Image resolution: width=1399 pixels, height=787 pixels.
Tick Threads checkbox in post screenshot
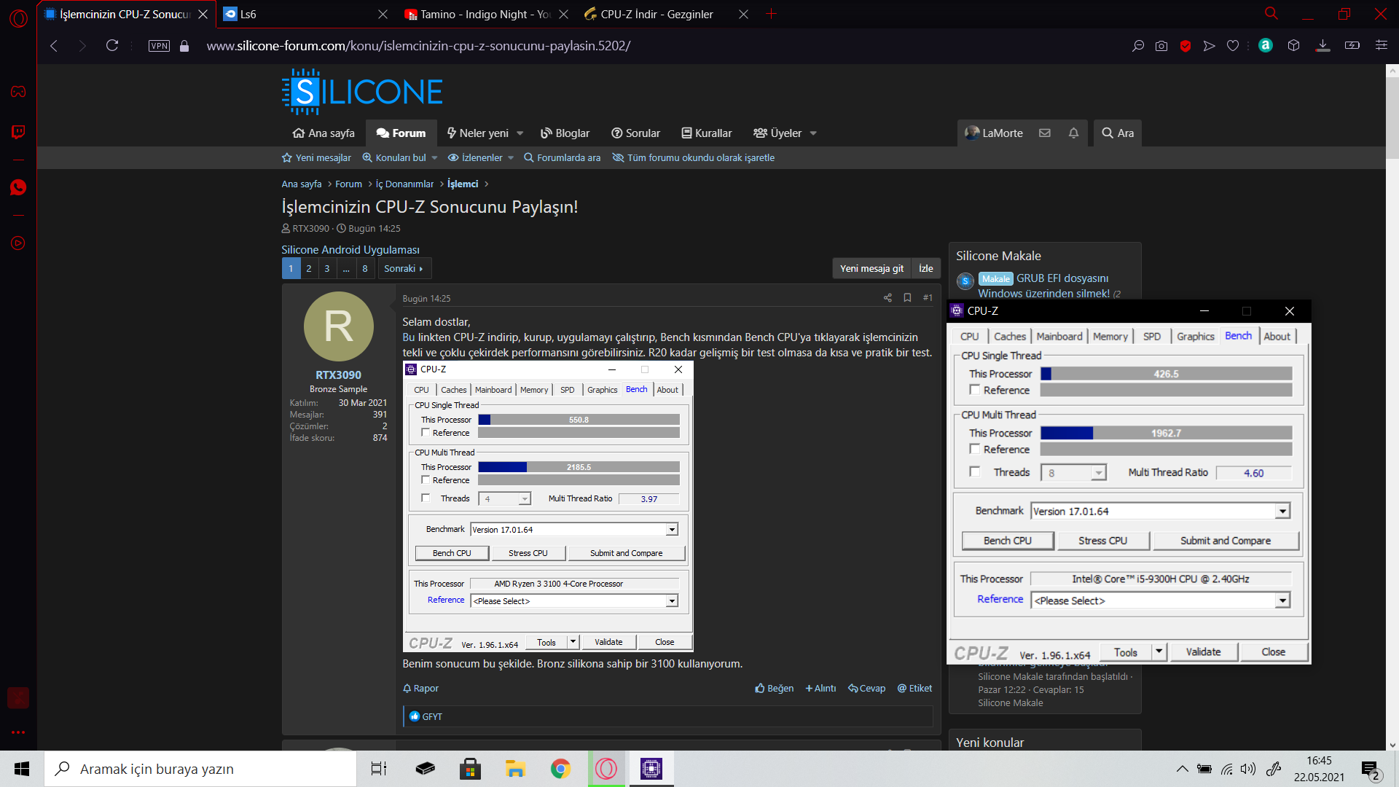426,498
